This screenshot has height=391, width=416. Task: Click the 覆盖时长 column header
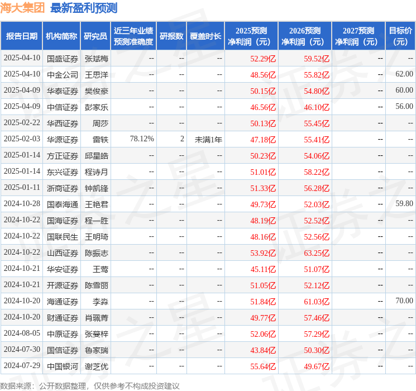[205, 36]
